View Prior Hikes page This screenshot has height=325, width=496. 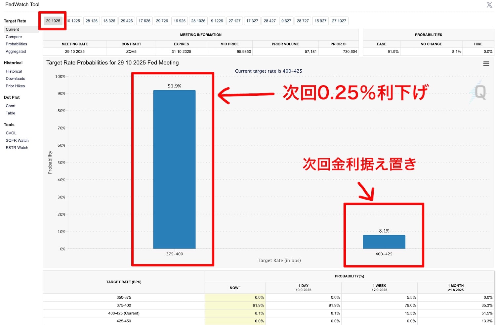coord(15,86)
